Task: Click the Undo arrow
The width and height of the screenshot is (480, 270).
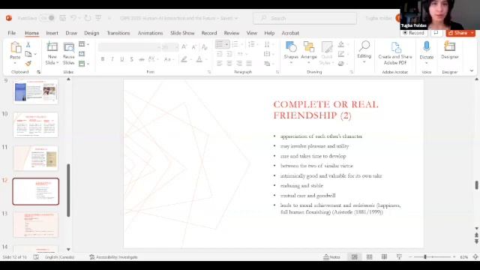Action: tap(73, 18)
